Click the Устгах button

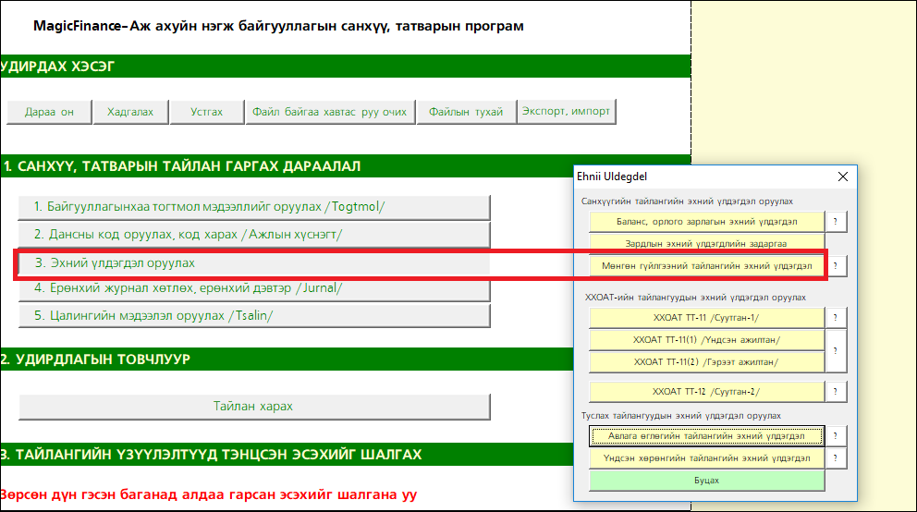[x=206, y=112]
